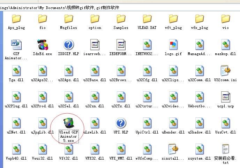Screen dimensions: 240x168
Task: Select the wUfoComp file icon
Action: pyautogui.click(x=147, y=149)
